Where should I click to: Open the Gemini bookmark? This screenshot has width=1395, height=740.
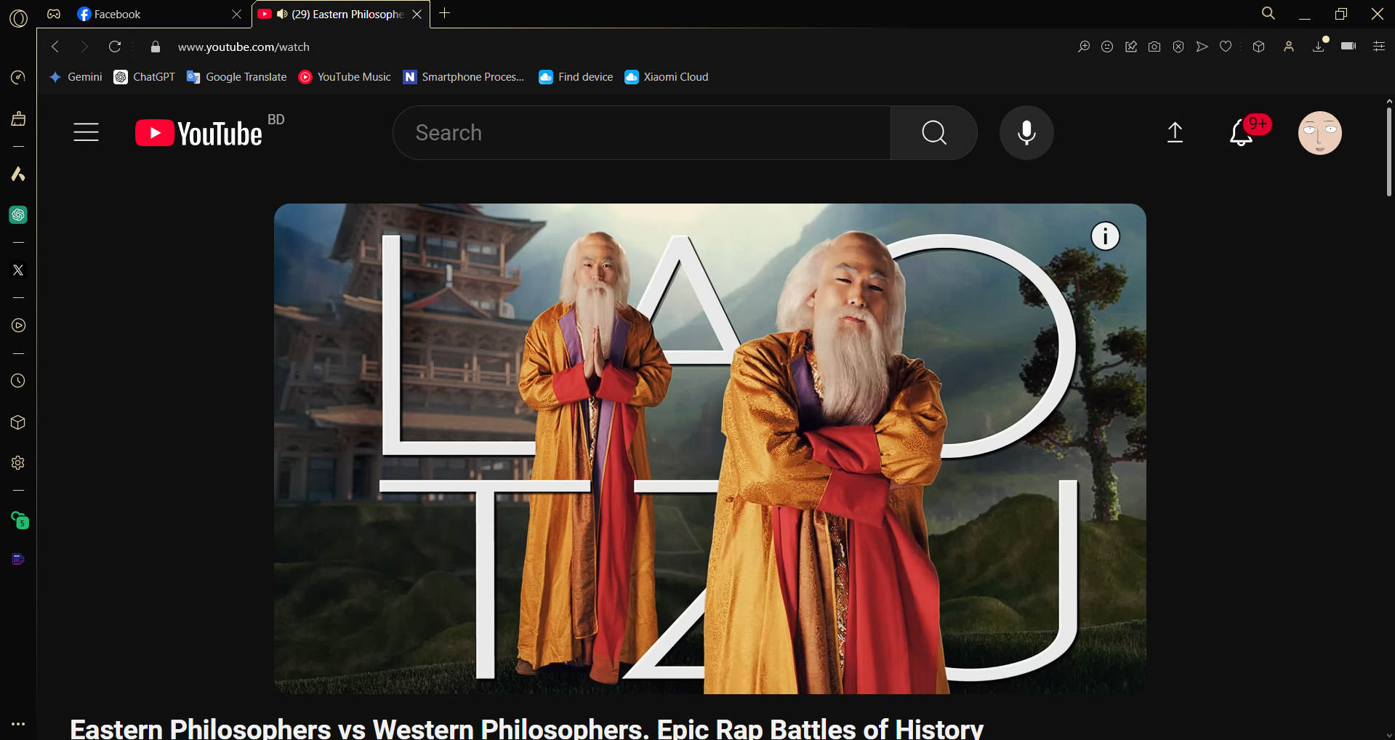pyautogui.click(x=76, y=77)
